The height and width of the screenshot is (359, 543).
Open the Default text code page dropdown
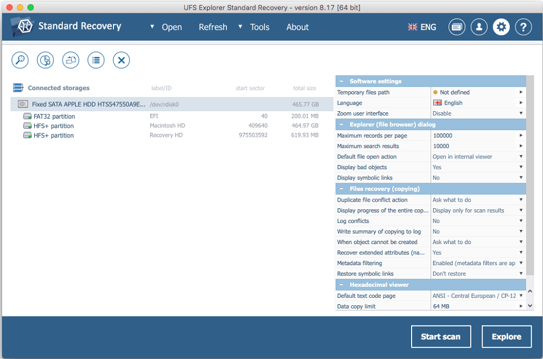coord(521,296)
